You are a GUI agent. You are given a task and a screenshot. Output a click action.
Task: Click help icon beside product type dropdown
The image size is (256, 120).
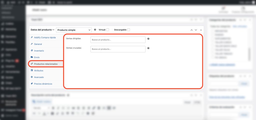coord(95,30)
